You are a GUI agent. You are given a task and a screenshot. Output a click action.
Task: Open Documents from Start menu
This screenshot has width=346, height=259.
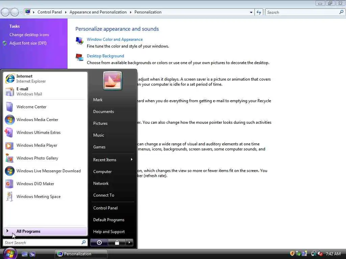103,112
